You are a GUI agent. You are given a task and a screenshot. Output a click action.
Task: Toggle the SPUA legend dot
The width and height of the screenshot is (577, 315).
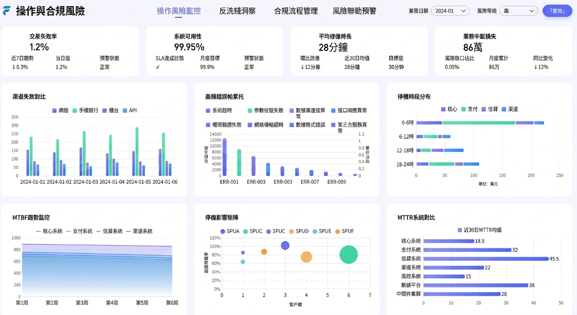[x=223, y=232]
